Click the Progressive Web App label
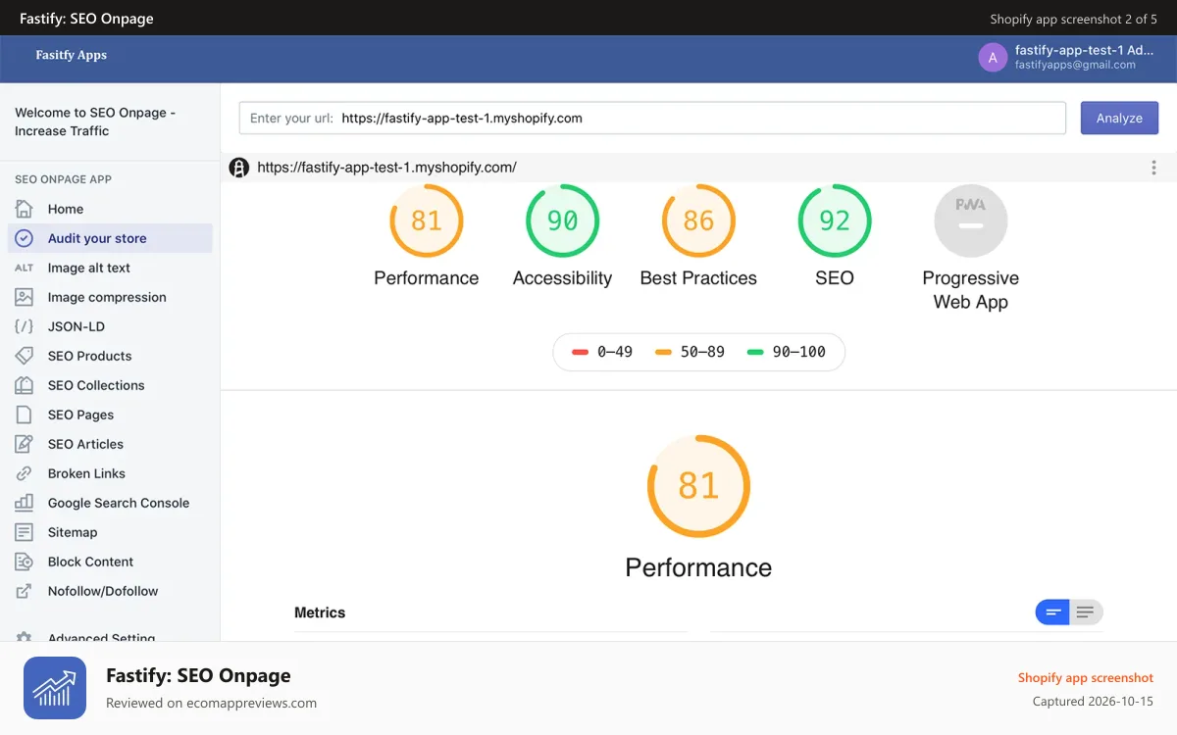1177x735 pixels. [971, 290]
